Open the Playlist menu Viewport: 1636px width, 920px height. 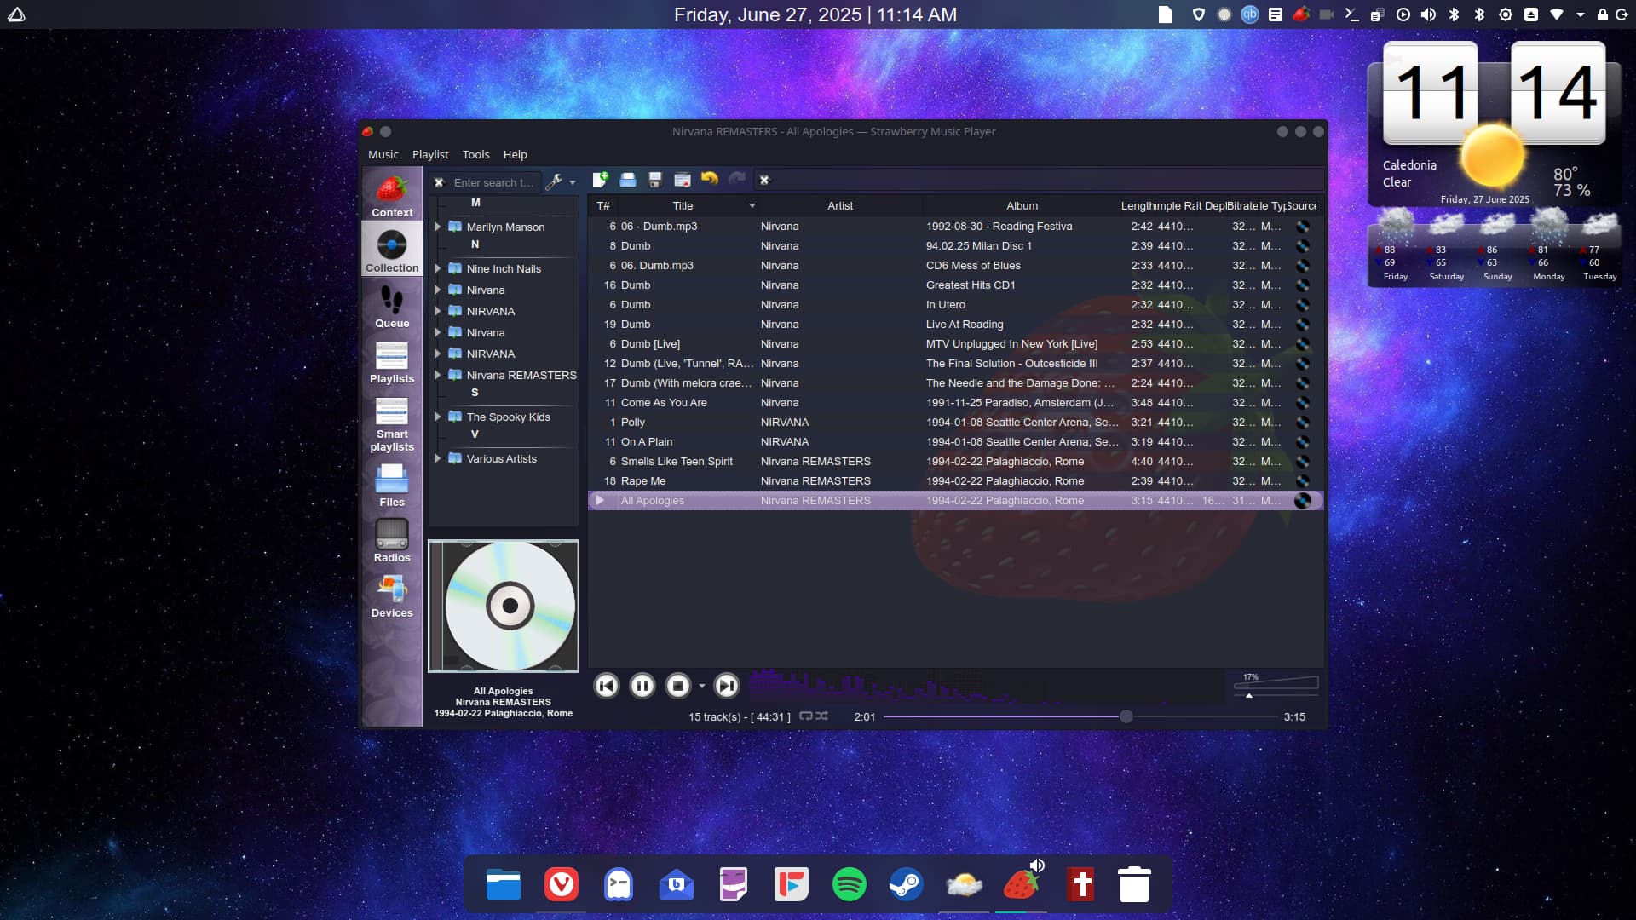(430, 154)
